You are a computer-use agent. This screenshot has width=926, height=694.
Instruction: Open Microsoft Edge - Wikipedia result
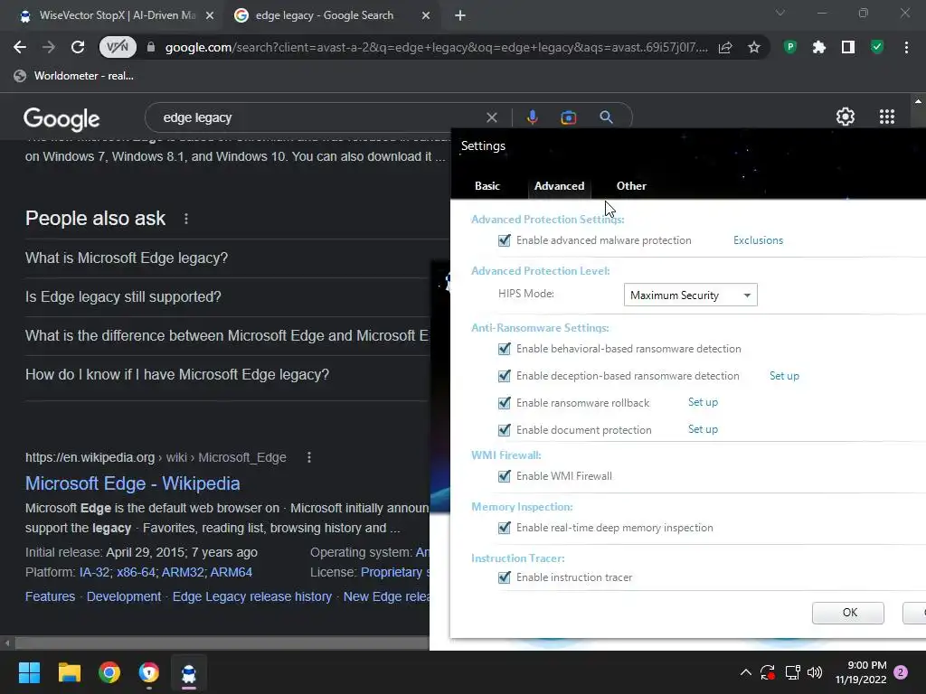pos(132,483)
